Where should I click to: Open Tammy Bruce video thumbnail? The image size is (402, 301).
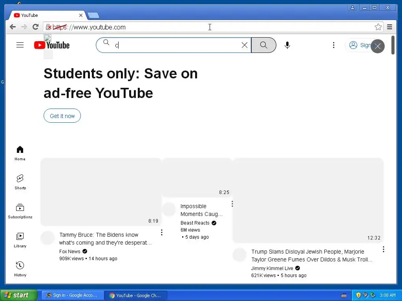tap(101, 192)
